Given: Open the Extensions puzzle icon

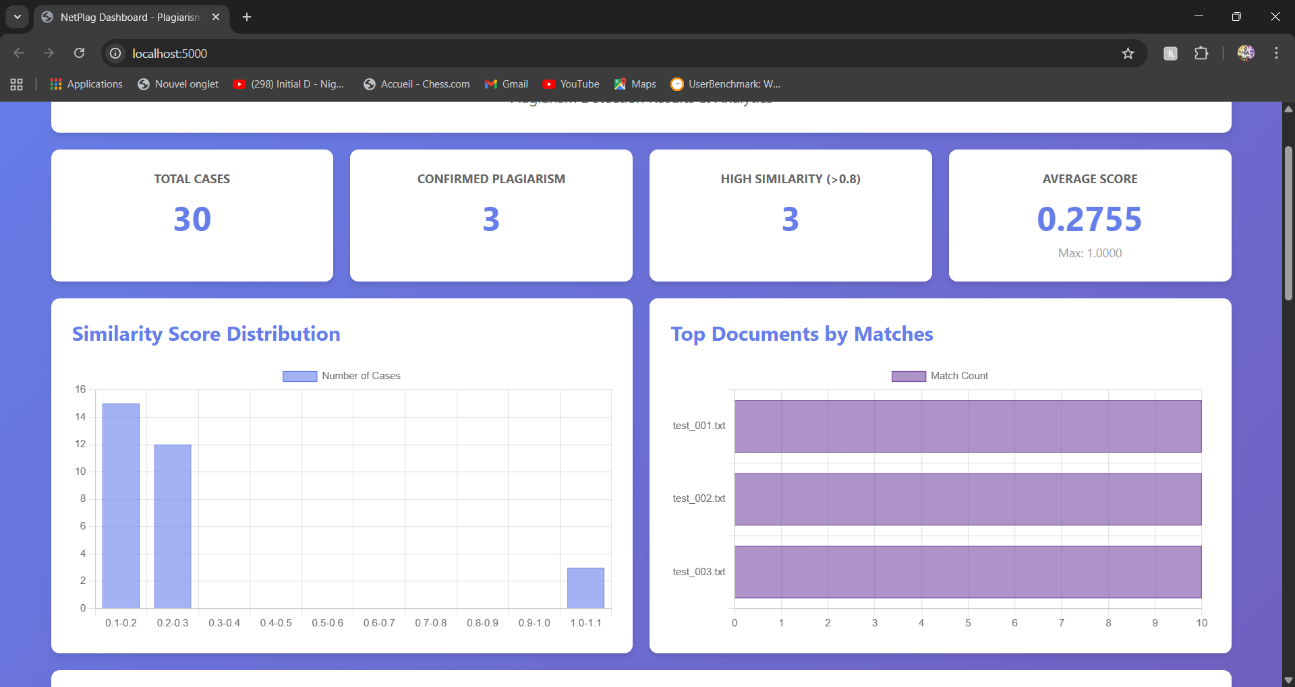Looking at the screenshot, I should pos(1201,53).
